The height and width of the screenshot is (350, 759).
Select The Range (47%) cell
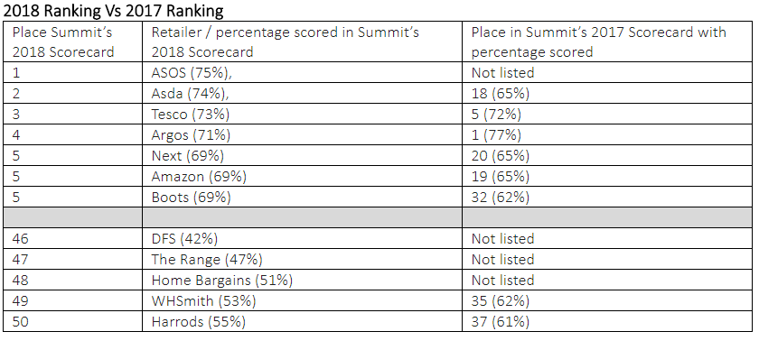[x=302, y=259]
